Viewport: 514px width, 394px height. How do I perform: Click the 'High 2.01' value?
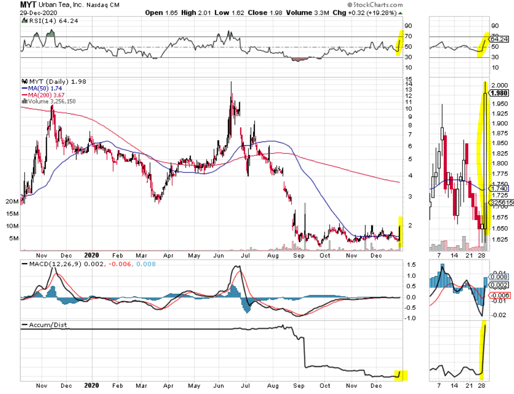click(x=196, y=13)
